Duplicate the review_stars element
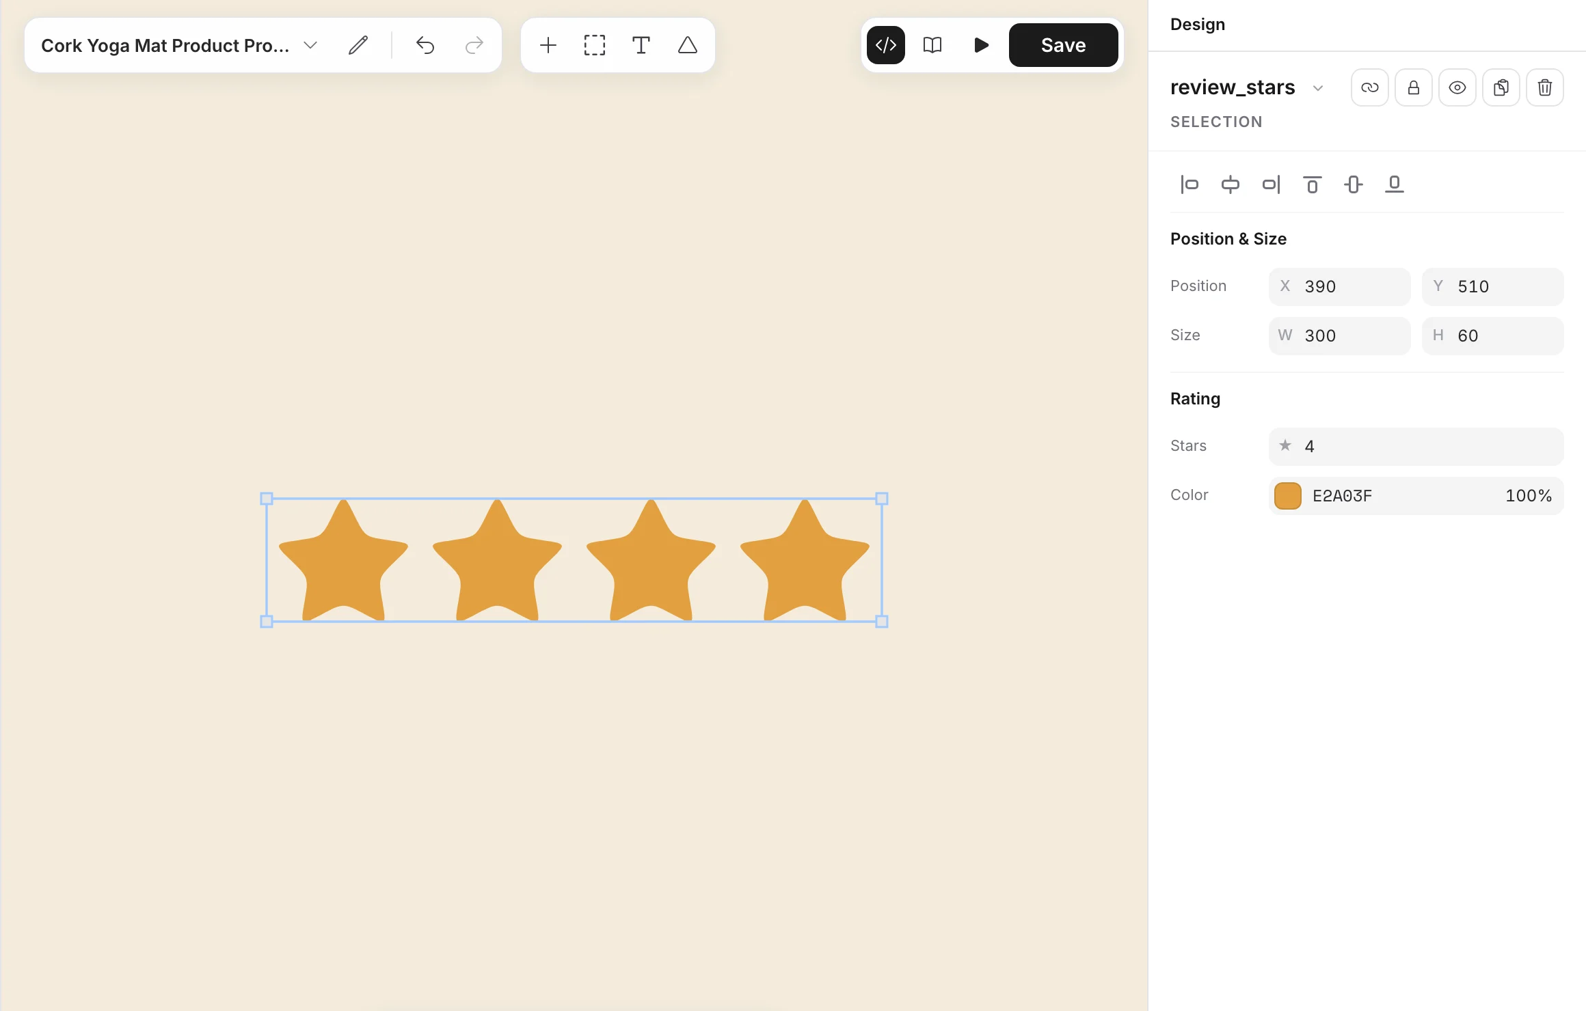Viewport: 1586px width, 1011px height. (1501, 87)
